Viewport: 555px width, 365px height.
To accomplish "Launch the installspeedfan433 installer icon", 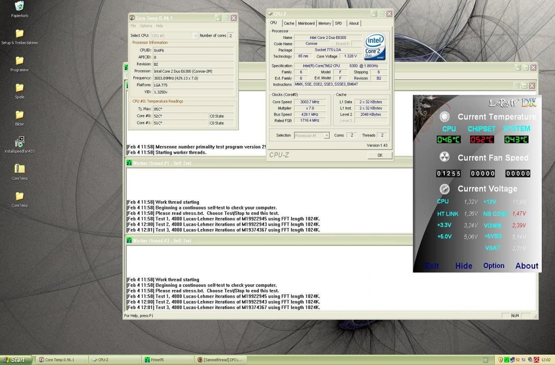I will click(x=19, y=142).
